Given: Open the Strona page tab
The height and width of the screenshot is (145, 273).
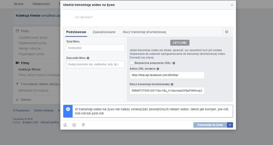Looking at the screenshot, I should 18,4.
